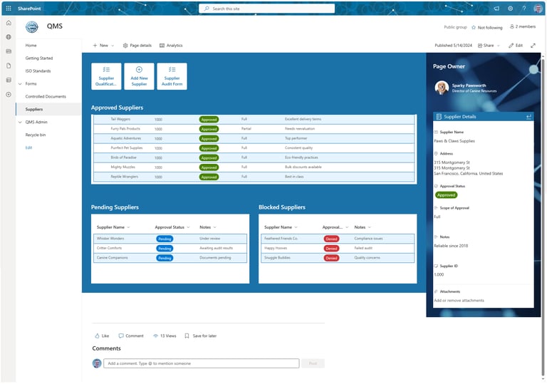Click the Approved status pill in Supplier Details
This screenshot has height=384, width=547.
pyautogui.click(x=446, y=195)
